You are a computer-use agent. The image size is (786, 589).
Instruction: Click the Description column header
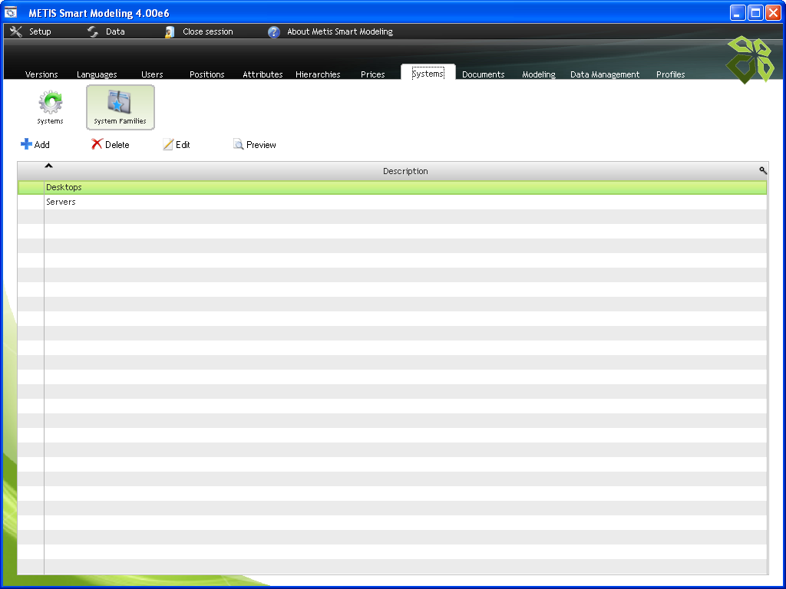[405, 171]
